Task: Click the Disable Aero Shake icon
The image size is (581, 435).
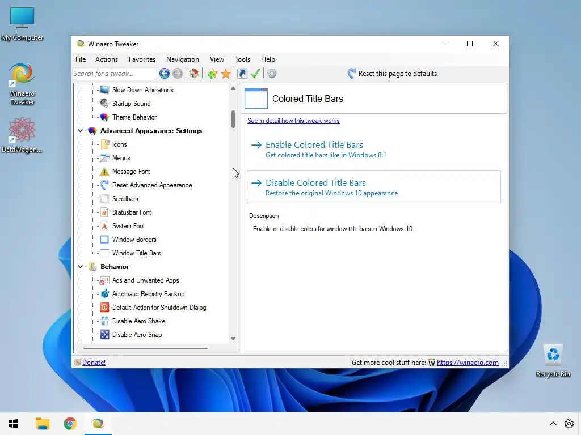Action: 104,321
